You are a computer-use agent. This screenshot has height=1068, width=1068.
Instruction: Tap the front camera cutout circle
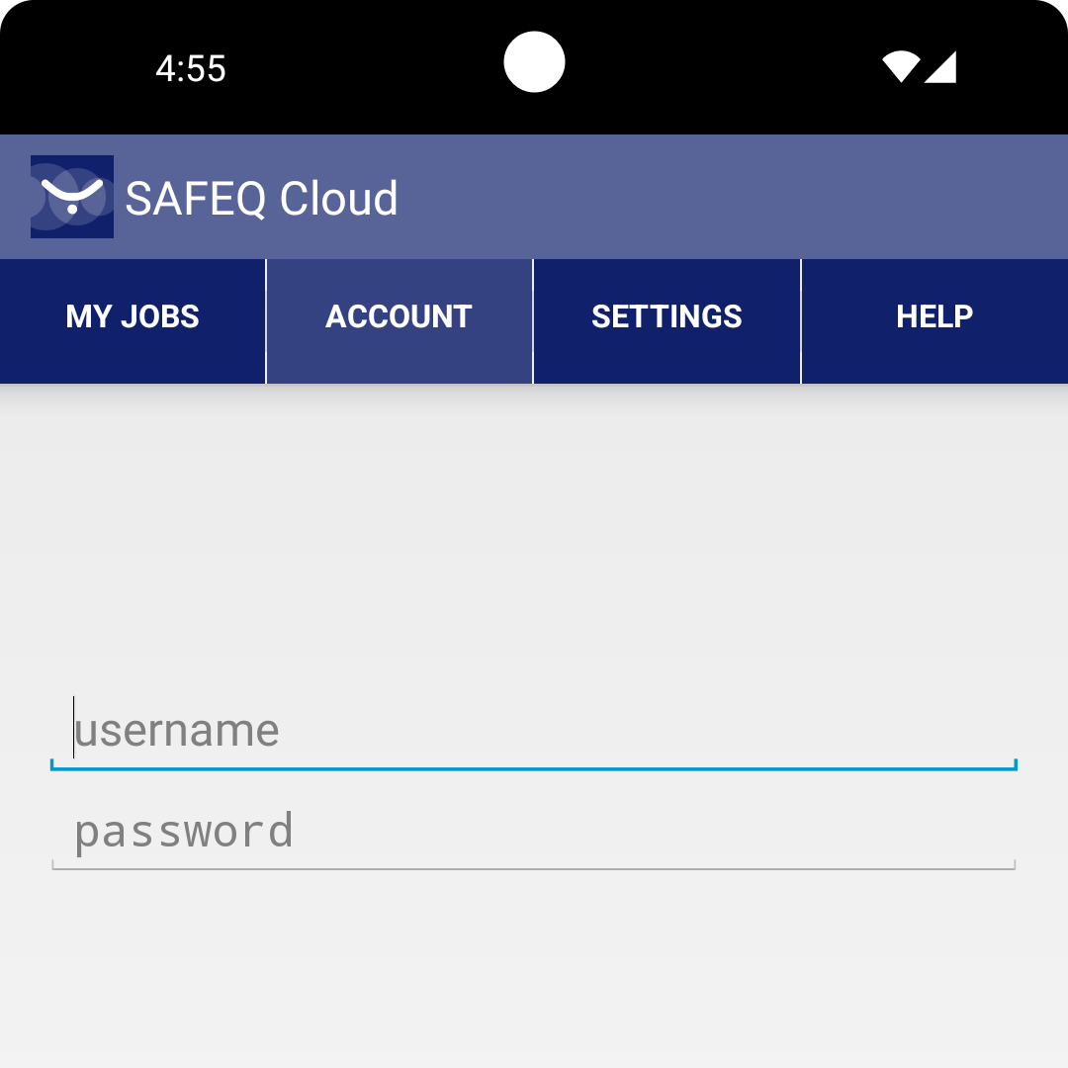coord(534,62)
